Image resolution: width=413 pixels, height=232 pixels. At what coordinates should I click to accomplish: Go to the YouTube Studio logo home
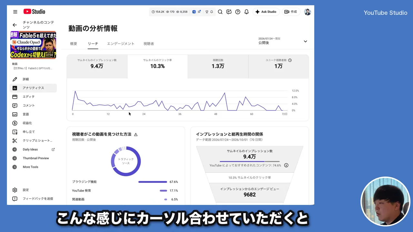34,12
